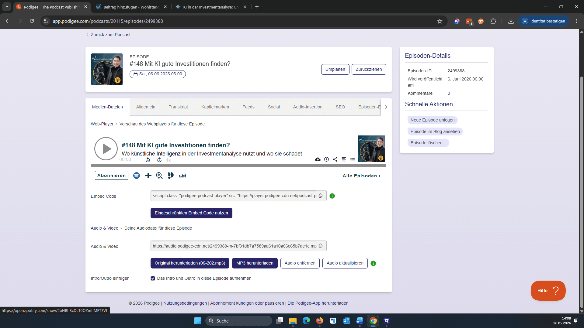Switch to the Allgemein tab
584x328 pixels.
[146, 107]
